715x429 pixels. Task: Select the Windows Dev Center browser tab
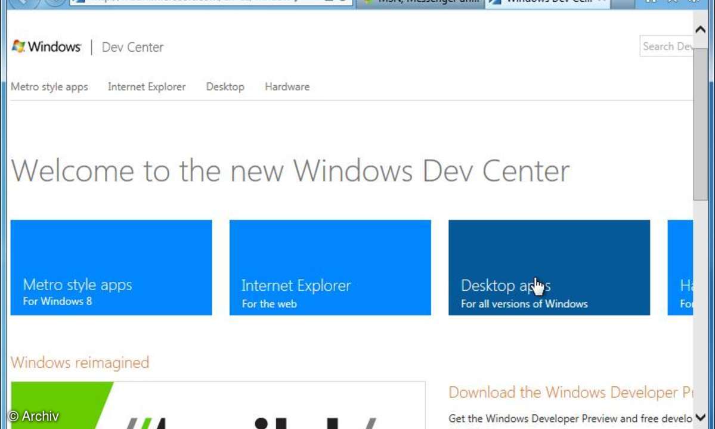pos(547,3)
